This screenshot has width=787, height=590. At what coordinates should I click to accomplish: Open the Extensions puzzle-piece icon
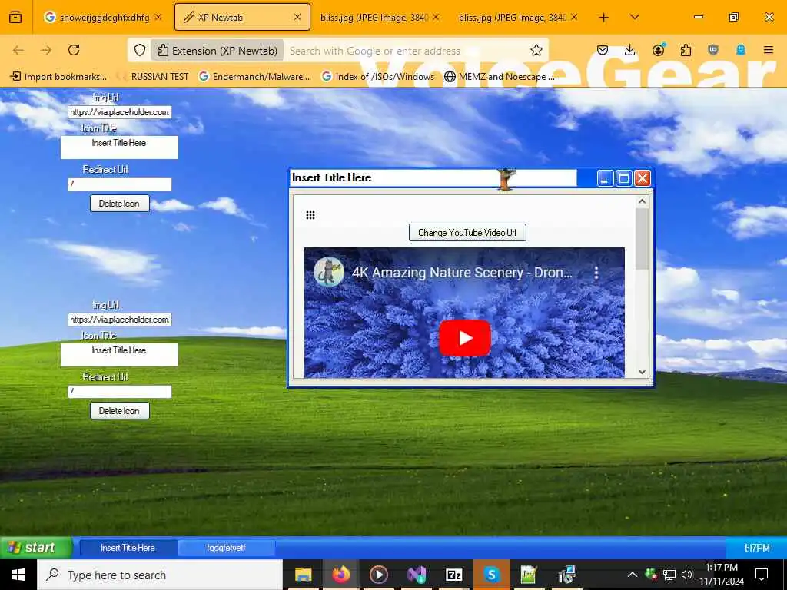(686, 50)
